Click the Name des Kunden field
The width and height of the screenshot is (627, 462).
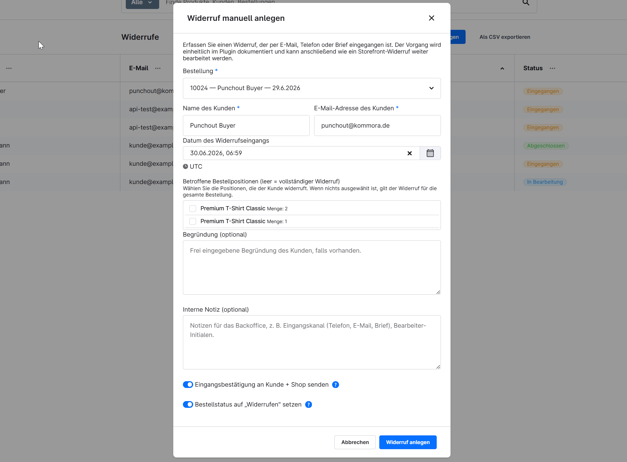[246, 125]
